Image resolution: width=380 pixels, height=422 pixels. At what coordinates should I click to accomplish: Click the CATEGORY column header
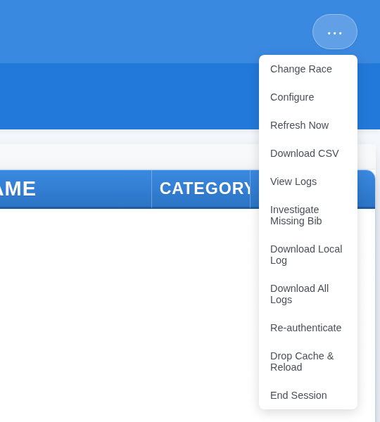pos(201,189)
